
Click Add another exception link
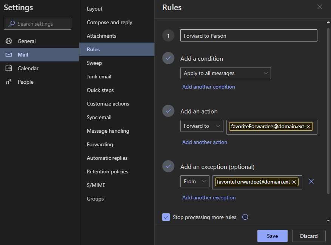[209, 198]
